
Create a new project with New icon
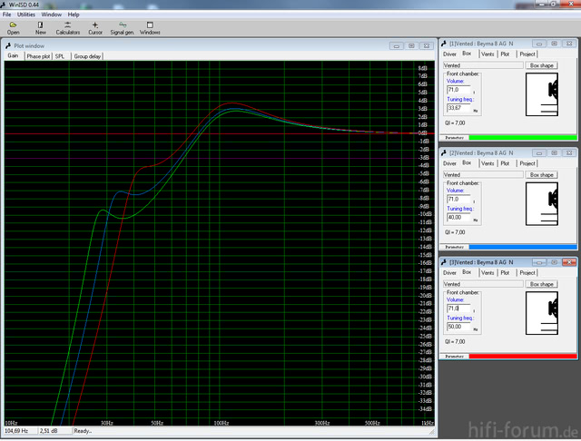click(41, 28)
